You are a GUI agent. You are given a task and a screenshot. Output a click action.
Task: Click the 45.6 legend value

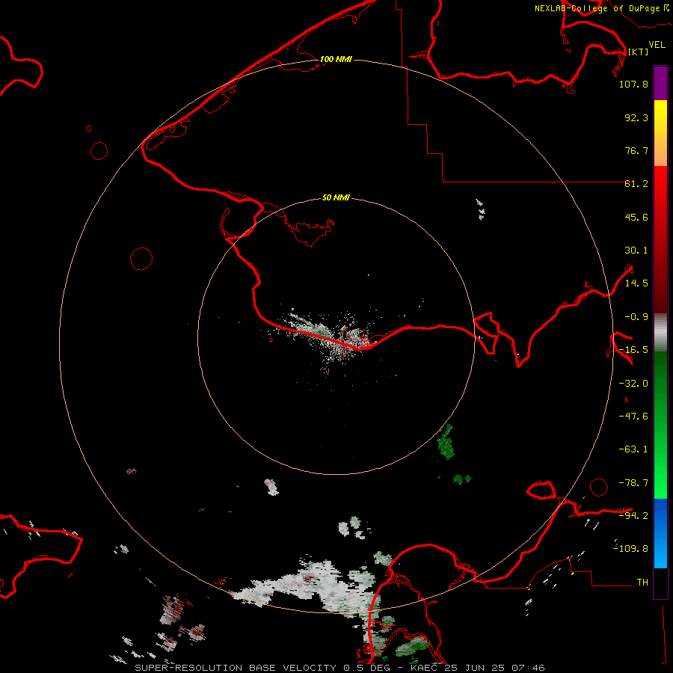(636, 217)
